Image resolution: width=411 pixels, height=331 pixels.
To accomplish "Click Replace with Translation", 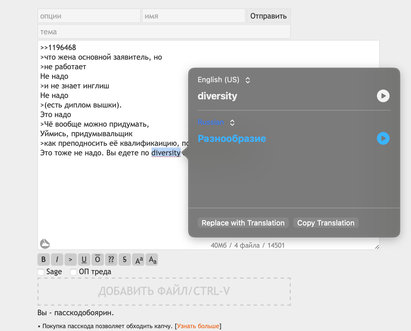I will [x=243, y=223].
